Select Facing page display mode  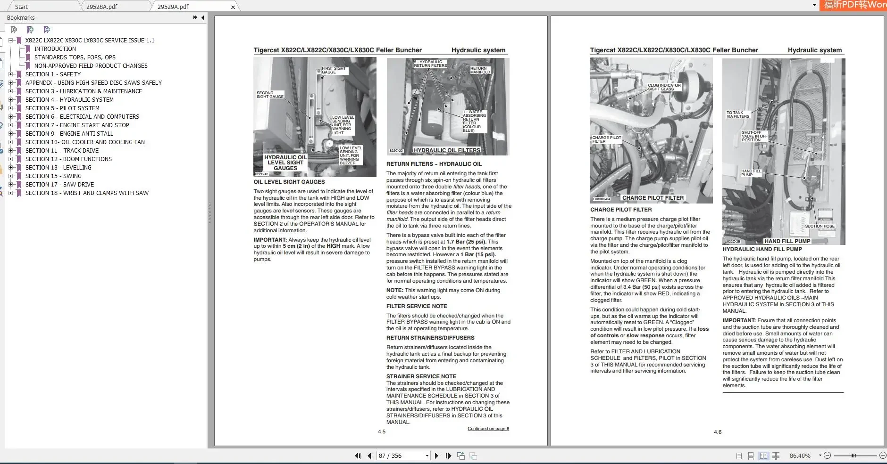click(763, 456)
